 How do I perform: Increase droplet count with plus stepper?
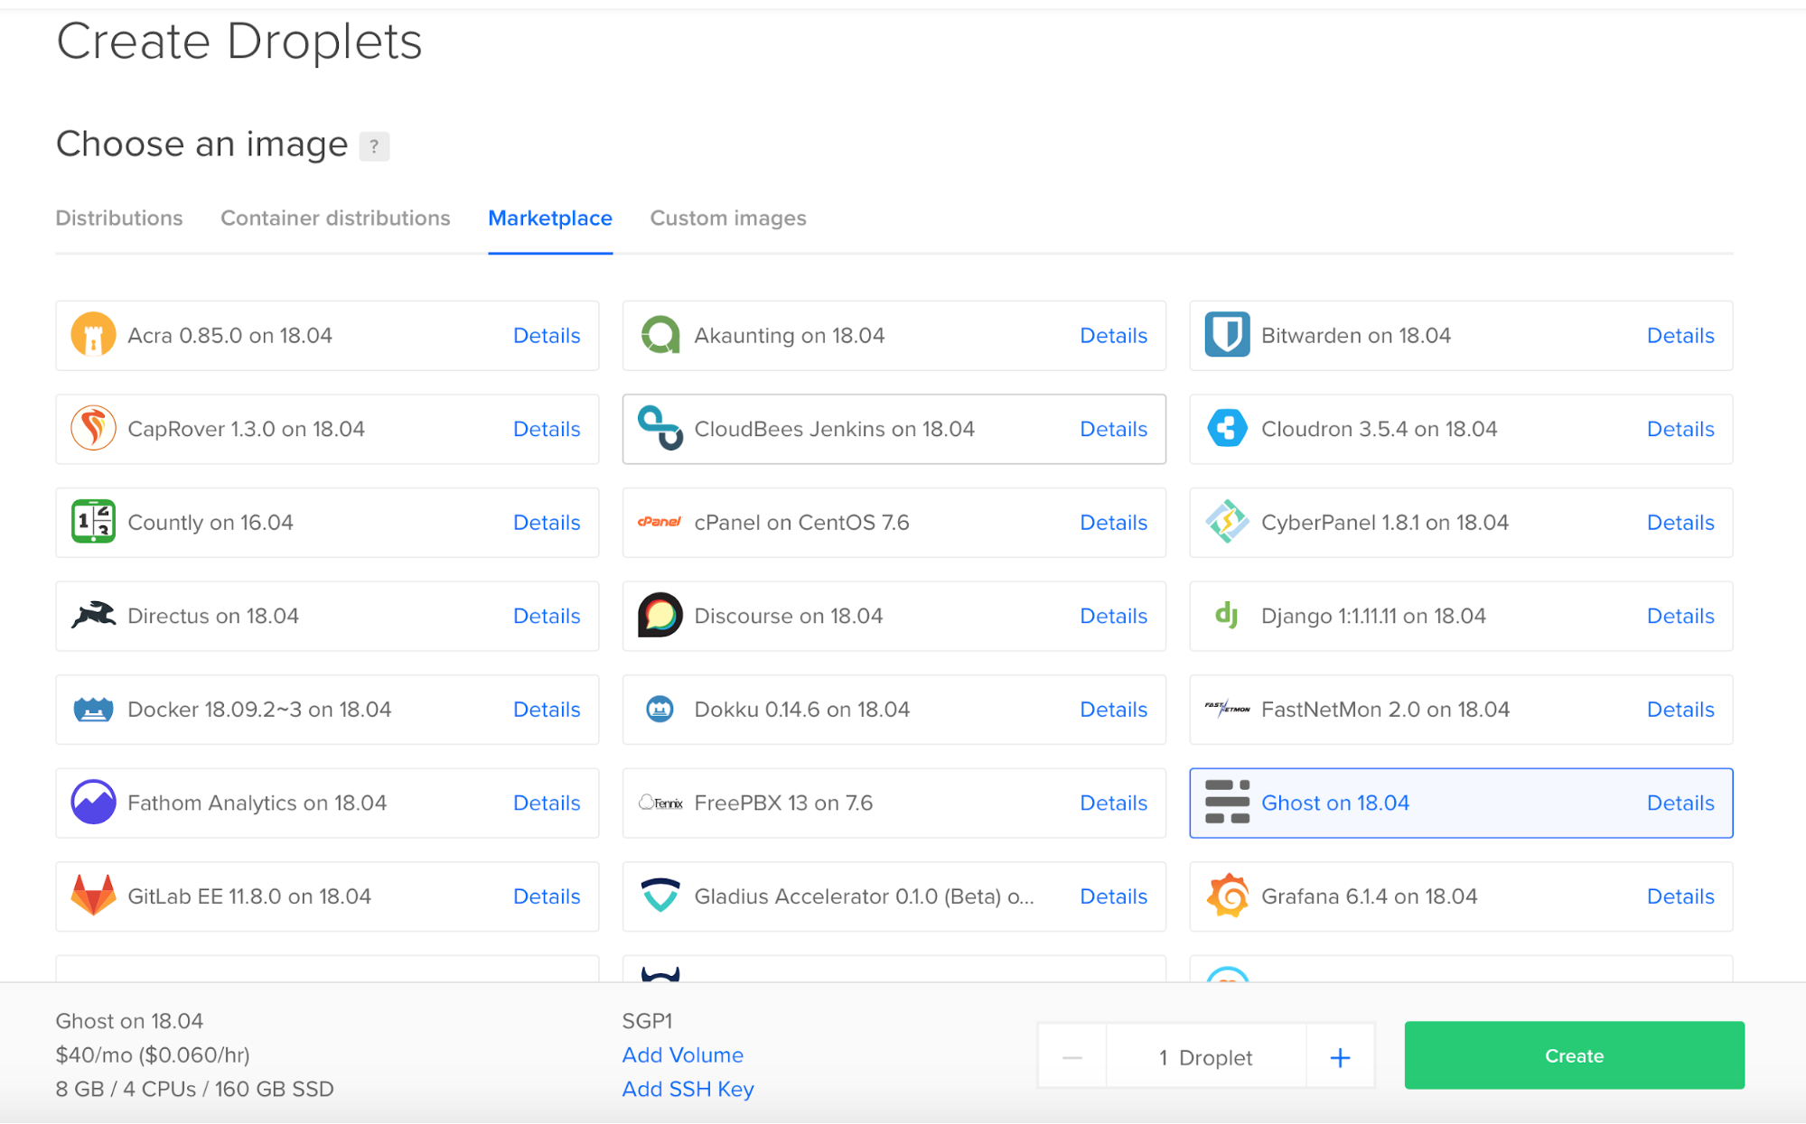(x=1340, y=1055)
